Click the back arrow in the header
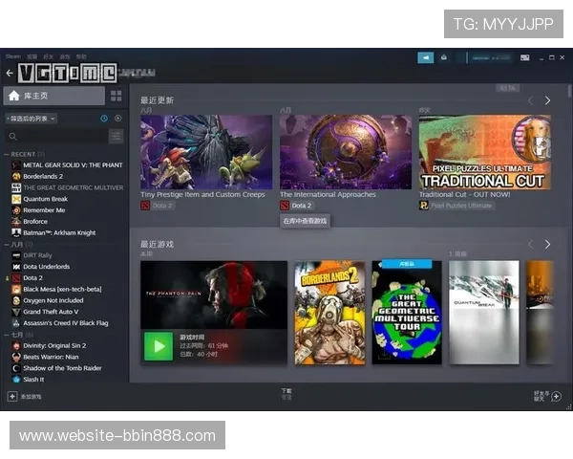 pos(10,73)
